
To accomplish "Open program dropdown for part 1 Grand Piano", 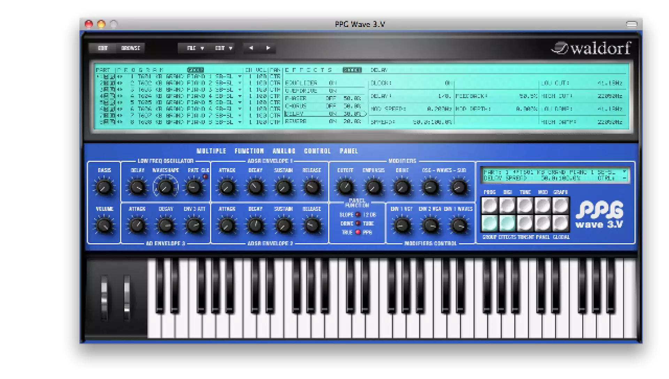I will point(240,77).
